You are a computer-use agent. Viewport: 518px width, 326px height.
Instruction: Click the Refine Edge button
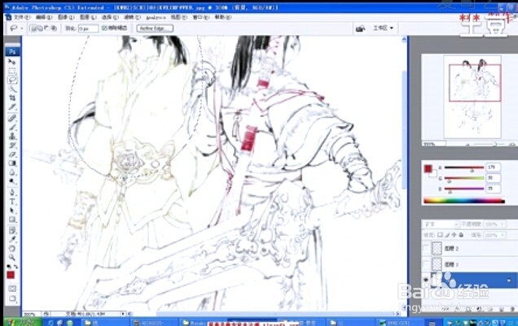click(x=155, y=28)
